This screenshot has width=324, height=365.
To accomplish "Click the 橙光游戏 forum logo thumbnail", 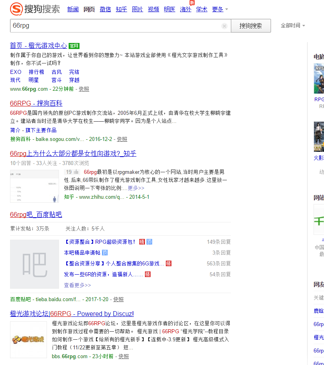I will point(29,340).
